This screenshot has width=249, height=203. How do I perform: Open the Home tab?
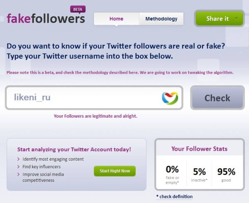pyautogui.click(x=116, y=19)
